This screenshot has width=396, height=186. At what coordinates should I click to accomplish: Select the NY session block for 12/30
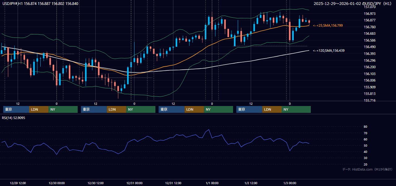click(x=141, y=109)
